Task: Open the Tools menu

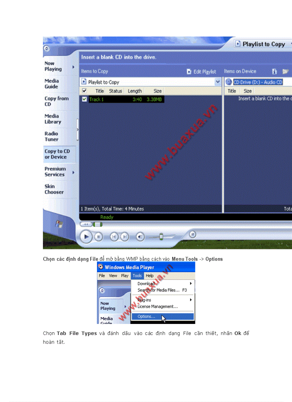Action: tap(137, 276)
